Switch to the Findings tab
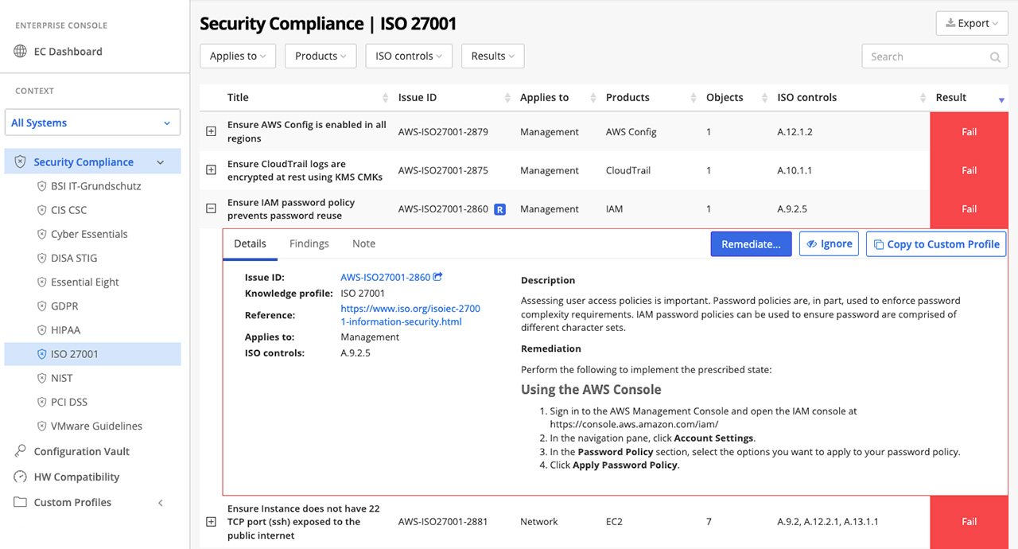This screenshot has height=549, width=1018. [309, 243]
